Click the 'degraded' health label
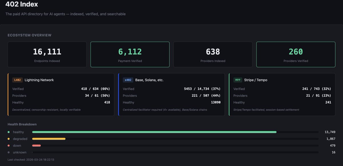The image size is (343, 166). pos(20,139)
